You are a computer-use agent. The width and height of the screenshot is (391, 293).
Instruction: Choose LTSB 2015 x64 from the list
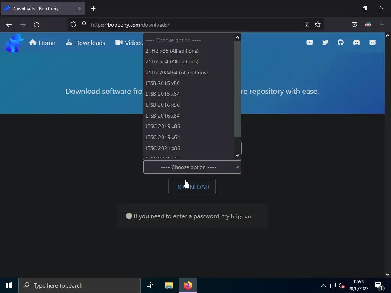pyautogui.click(x=189, y=94)
